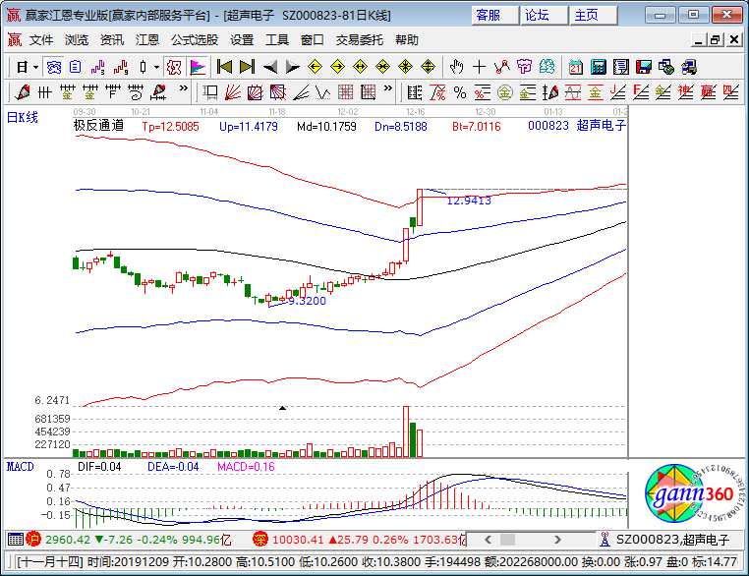Open the 江恩 menu
Screen dimensions: 749x576
pyautogui.click(x=146, y=40)
